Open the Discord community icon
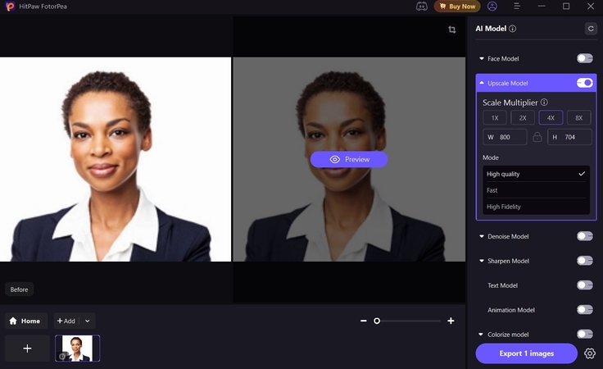This screenshot has height=369, width=603. (x=421, y=7)
